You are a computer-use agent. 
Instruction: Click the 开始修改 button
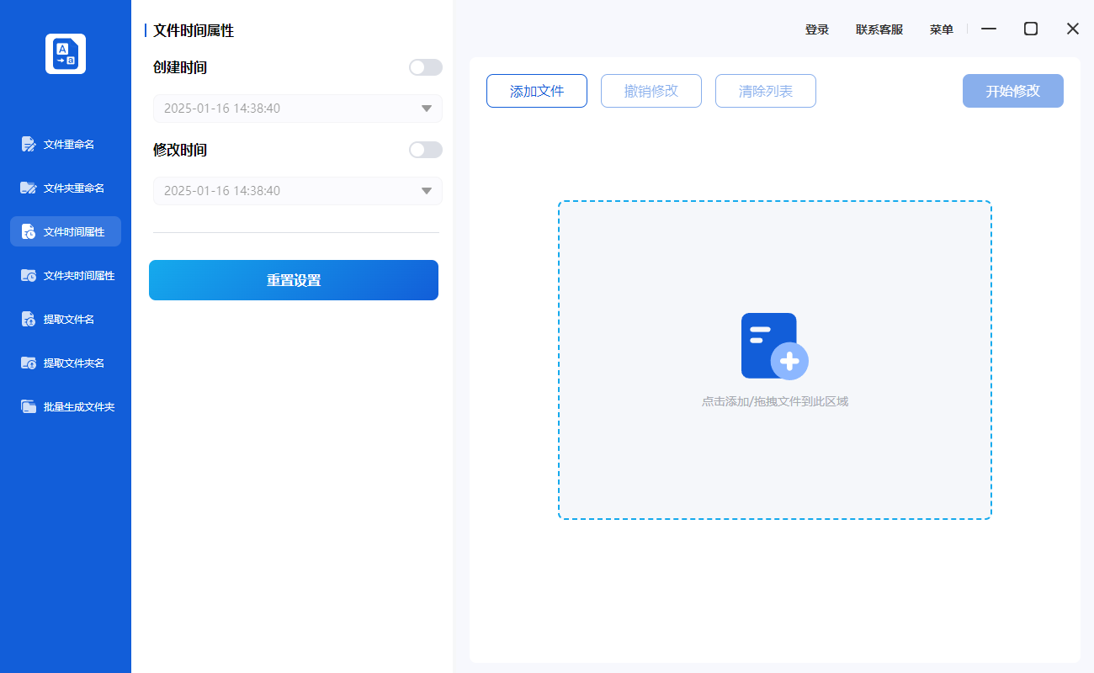pos(1012,91)
